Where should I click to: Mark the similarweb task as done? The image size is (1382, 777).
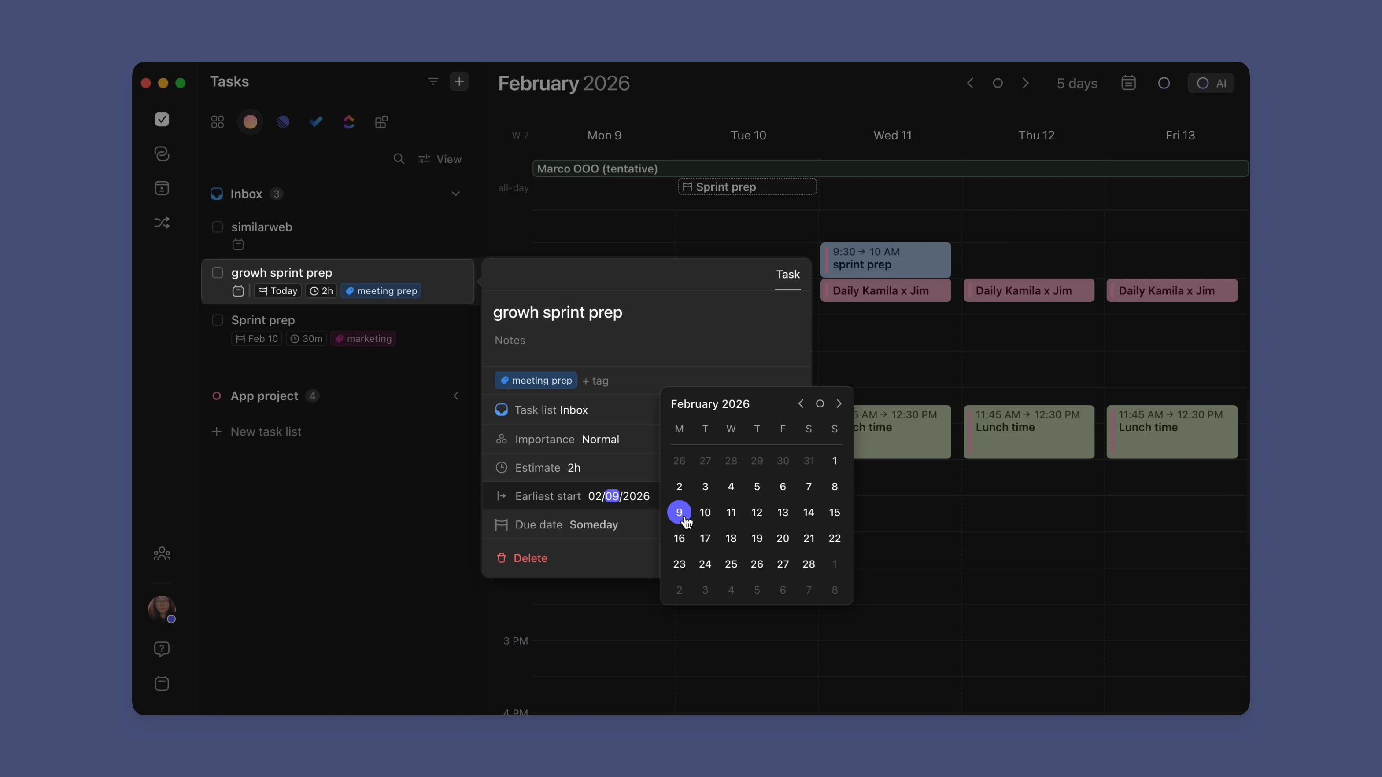pyautogui.click(x=218, y=227)
